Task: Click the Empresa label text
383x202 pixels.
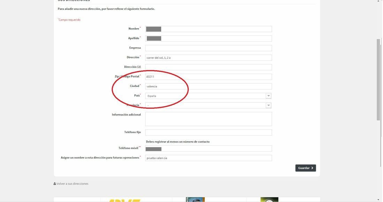Action: coord(135,48)
